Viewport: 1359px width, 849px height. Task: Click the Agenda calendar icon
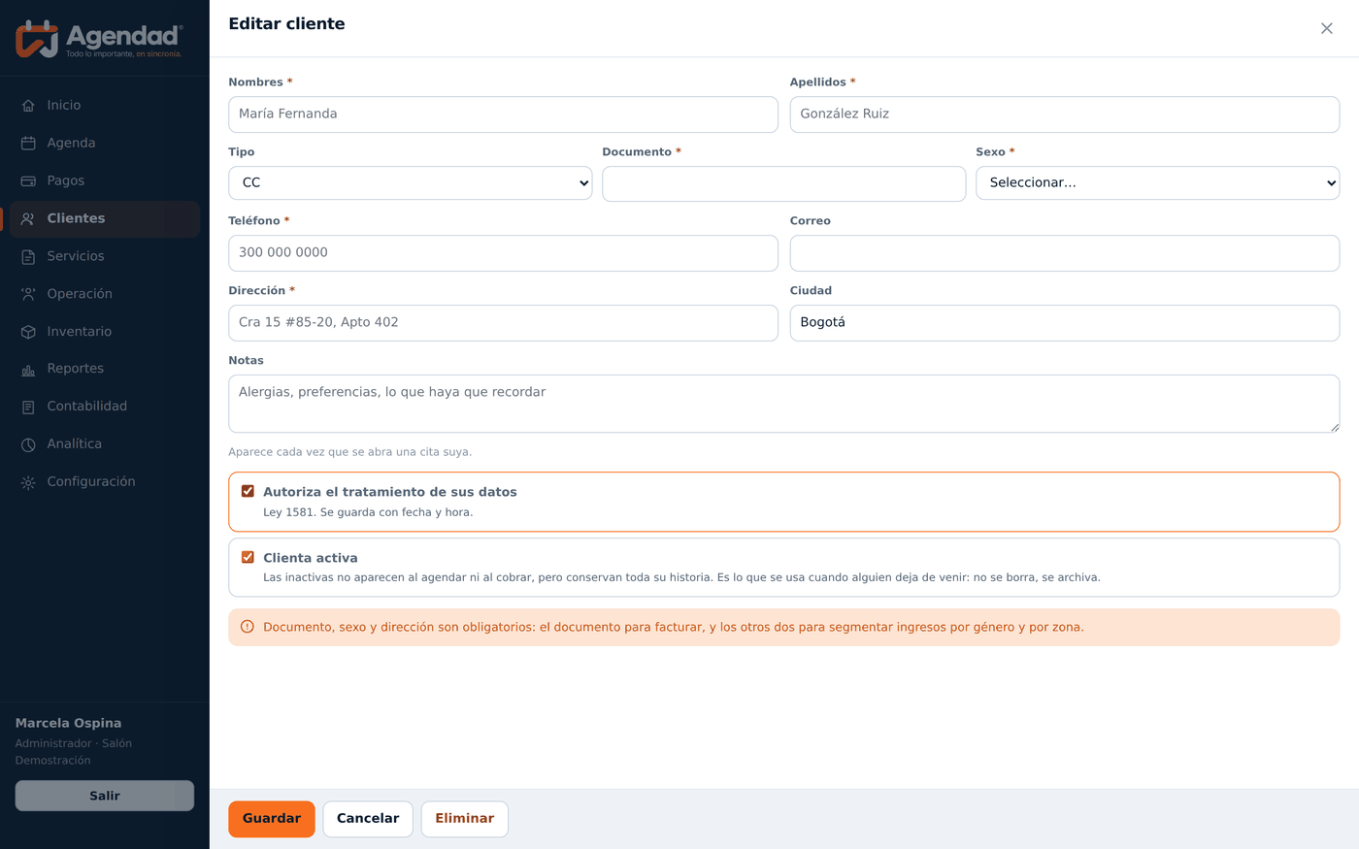(x=28, y=144)
